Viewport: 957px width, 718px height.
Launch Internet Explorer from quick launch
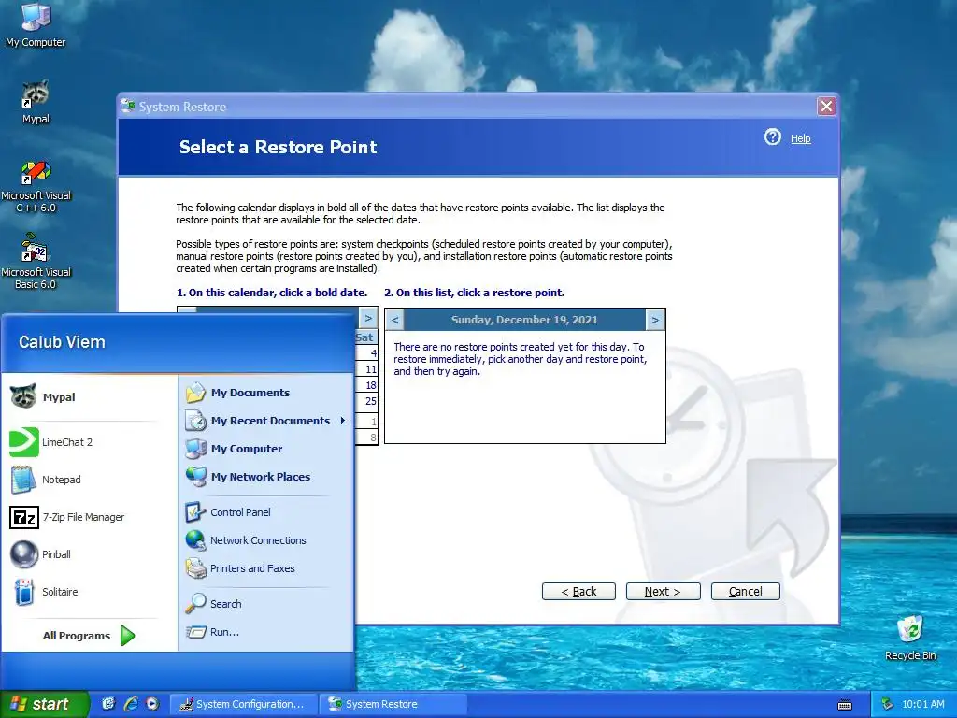(x=131, y=704)
